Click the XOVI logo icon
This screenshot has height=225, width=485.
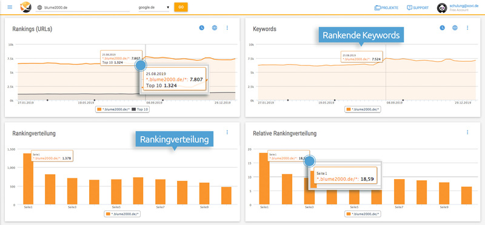pos(25,7)
